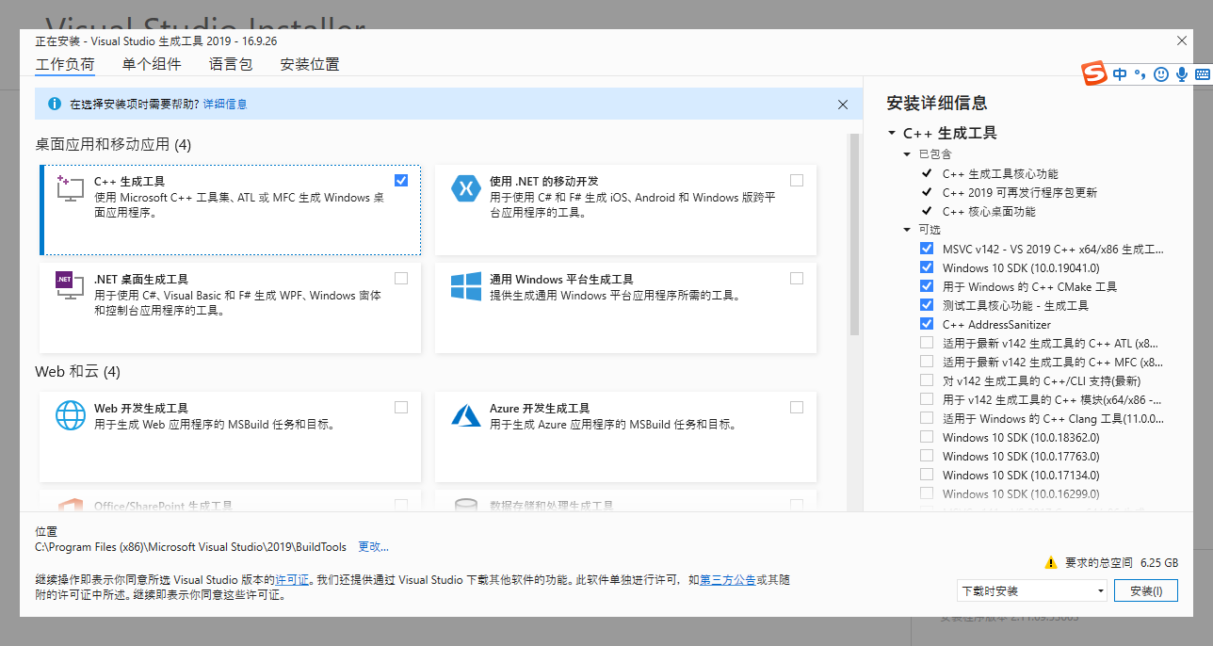
Task: Click the BuildTools install path text
Action: (x=191, y=547)
